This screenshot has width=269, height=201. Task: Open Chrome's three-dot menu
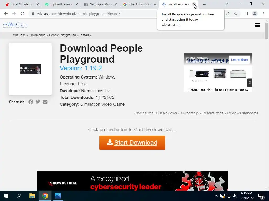coord(263,14)
